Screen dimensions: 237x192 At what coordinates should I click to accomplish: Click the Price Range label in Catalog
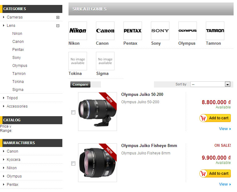[x=6, y=129]
